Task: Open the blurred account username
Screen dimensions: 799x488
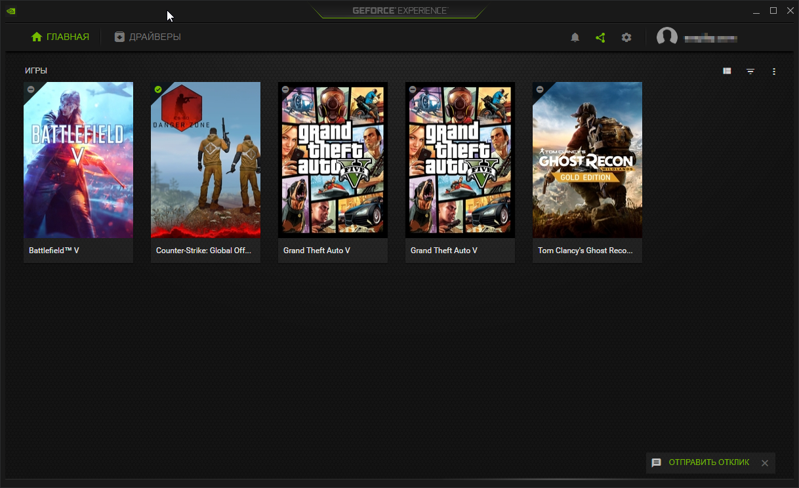Action: click(x=711, y=38)
